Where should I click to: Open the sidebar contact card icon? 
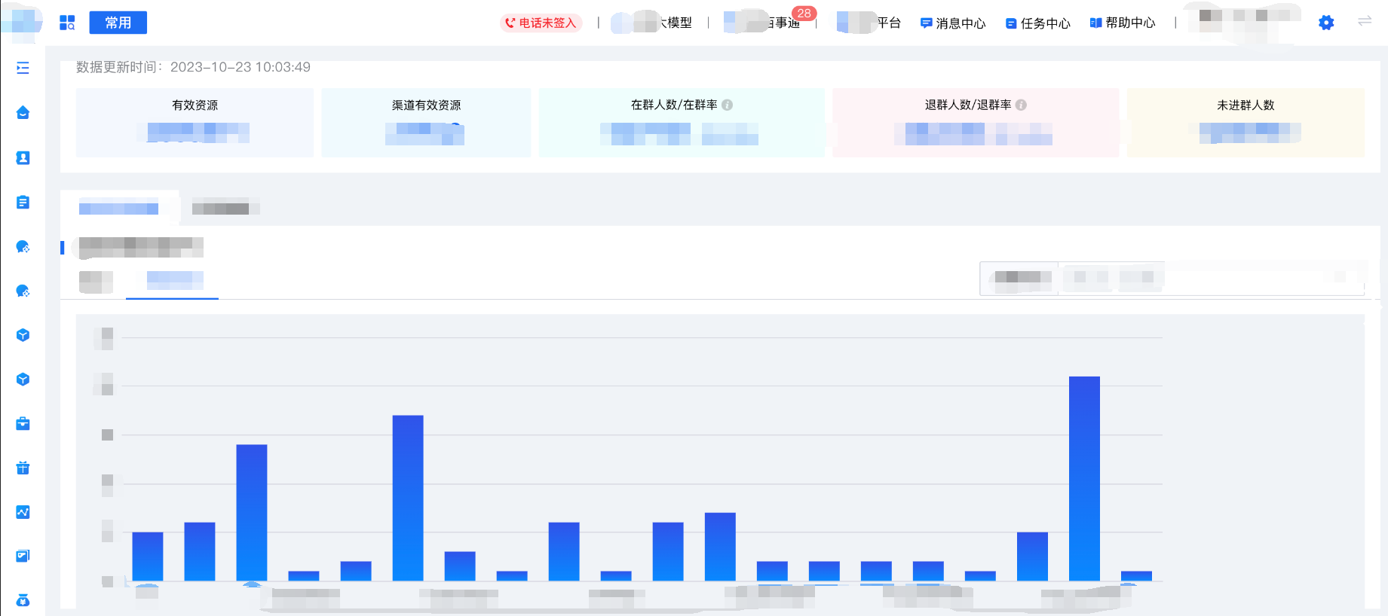[x=23, y=157]
